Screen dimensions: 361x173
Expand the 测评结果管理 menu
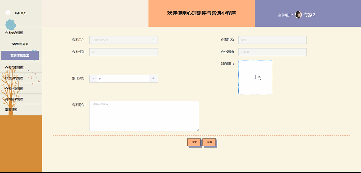point(14,99)
